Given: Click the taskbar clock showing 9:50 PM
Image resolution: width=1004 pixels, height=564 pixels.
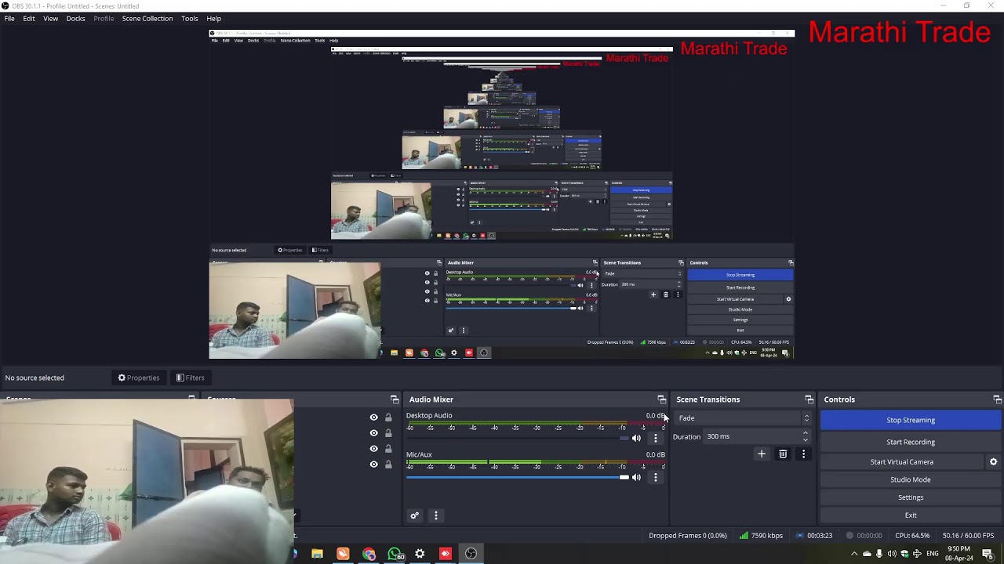Looking at the screenshot, I should tap(959, 554).
